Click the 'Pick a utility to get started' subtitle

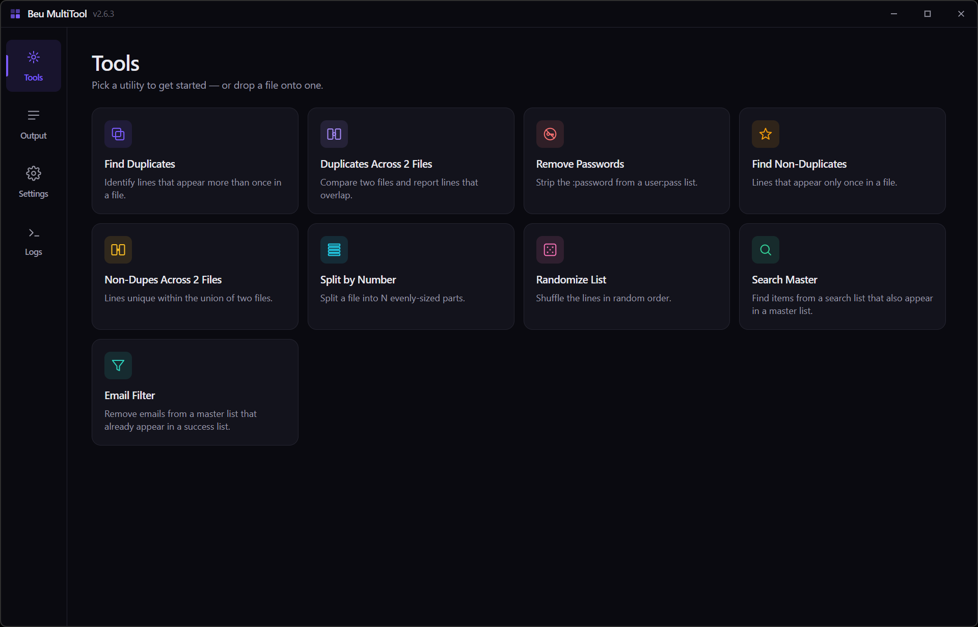pyautogui.click(x=207, y=85)
